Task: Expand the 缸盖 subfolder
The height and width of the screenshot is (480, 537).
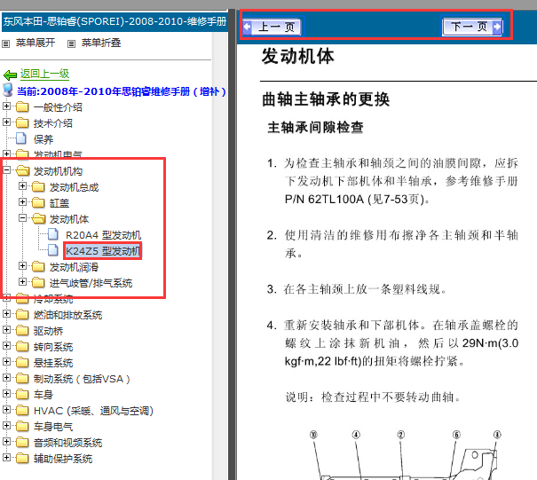Action: [22, 202]
